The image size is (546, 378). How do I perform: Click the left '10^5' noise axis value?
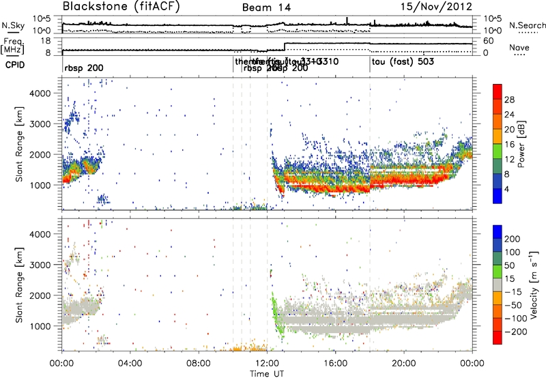click(42, 18)
